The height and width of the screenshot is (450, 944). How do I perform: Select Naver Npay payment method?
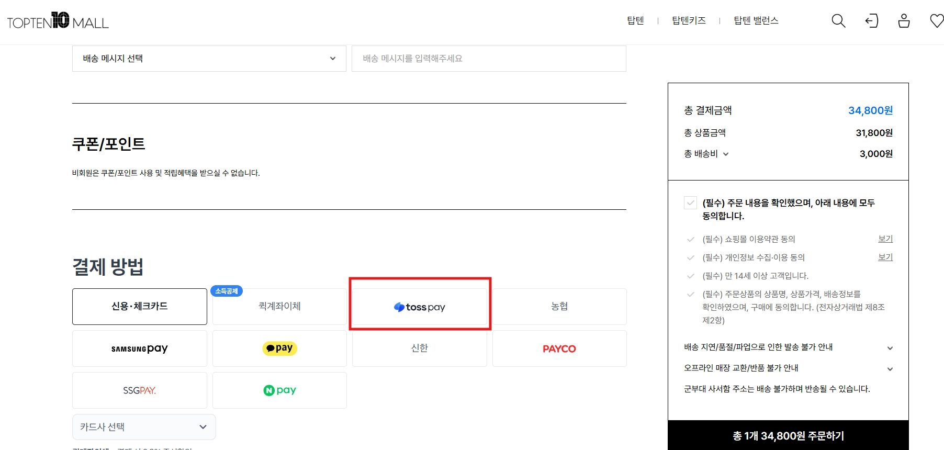tap(279, 390)
